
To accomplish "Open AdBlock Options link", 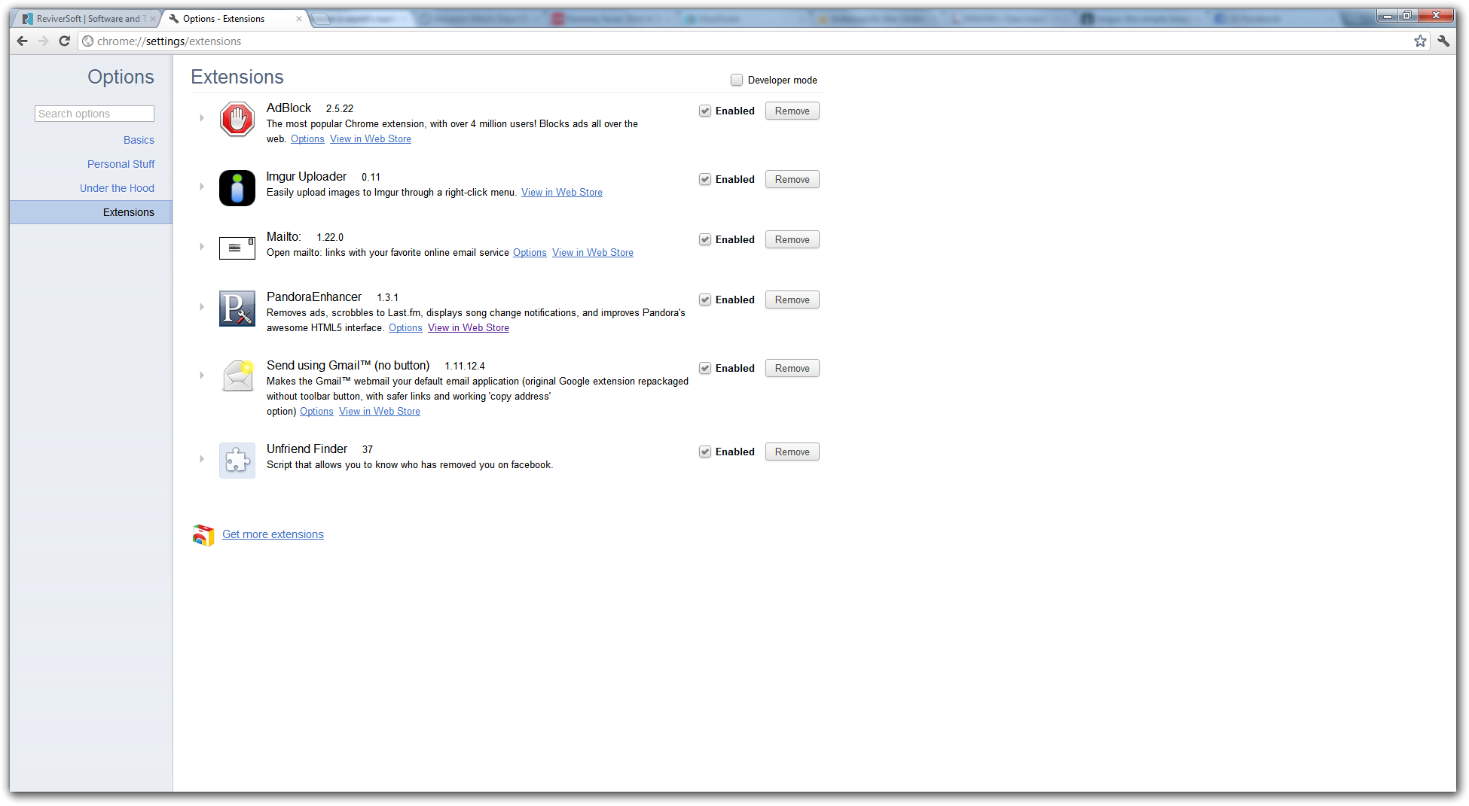I will (307, 139).
